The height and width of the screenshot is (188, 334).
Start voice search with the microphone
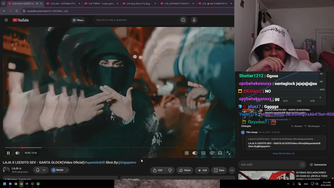coord(194,20)
